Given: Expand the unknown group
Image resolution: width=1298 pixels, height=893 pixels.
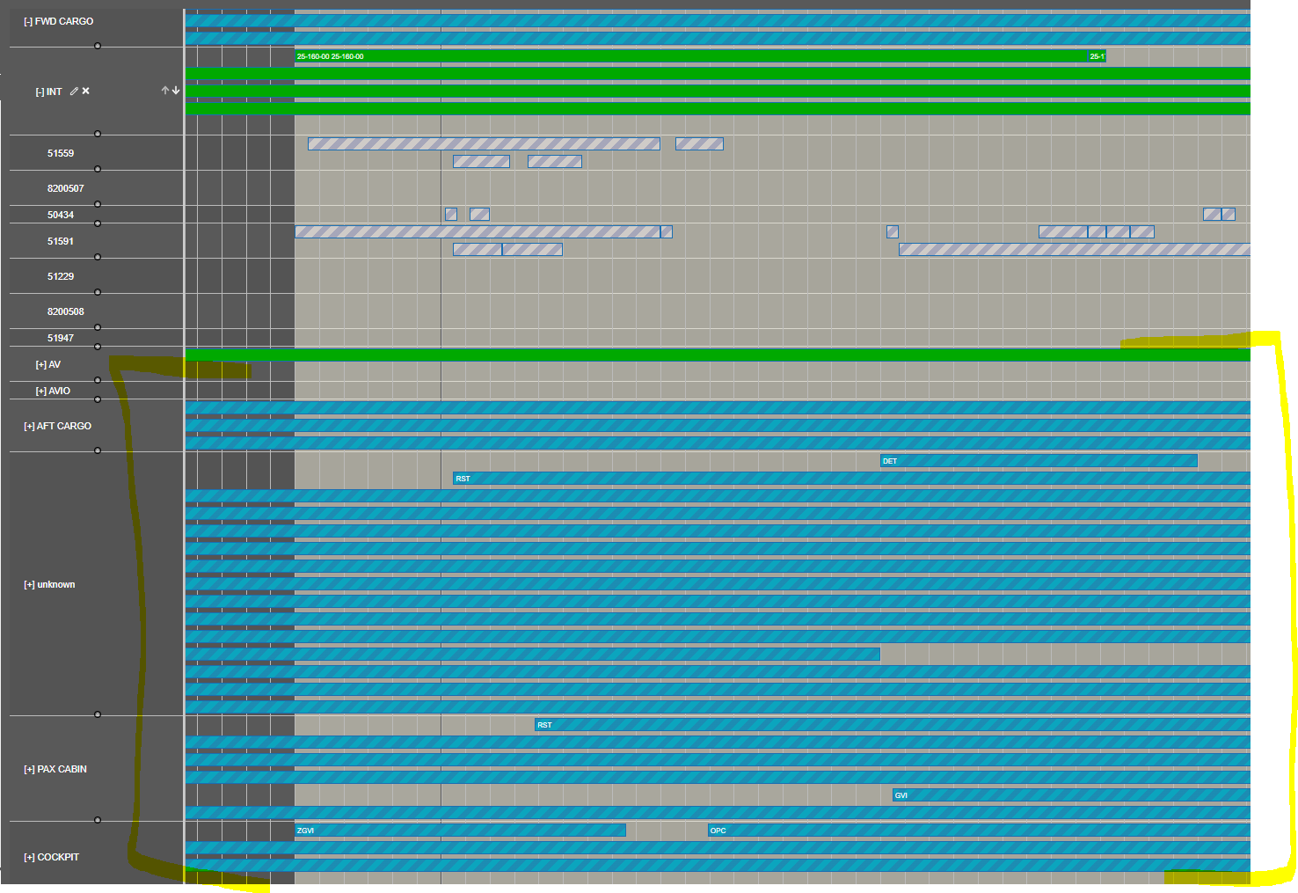Looking at the screenshot, I should coord(29,583).
